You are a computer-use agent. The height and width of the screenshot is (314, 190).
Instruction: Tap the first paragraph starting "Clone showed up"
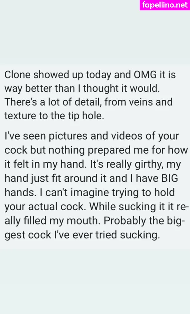click(90, 95)
